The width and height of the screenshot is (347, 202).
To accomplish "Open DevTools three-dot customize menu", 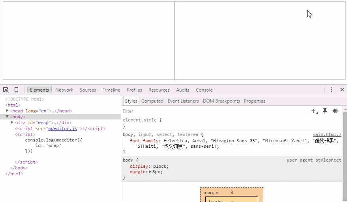I will [x=331, y=90].
